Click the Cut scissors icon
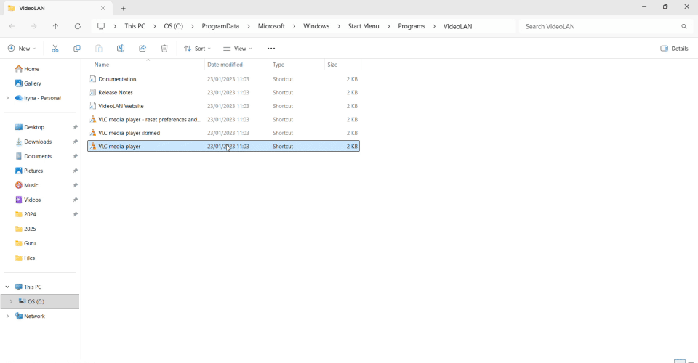This screenshot has height=363, width=698. tap(55, 49)
